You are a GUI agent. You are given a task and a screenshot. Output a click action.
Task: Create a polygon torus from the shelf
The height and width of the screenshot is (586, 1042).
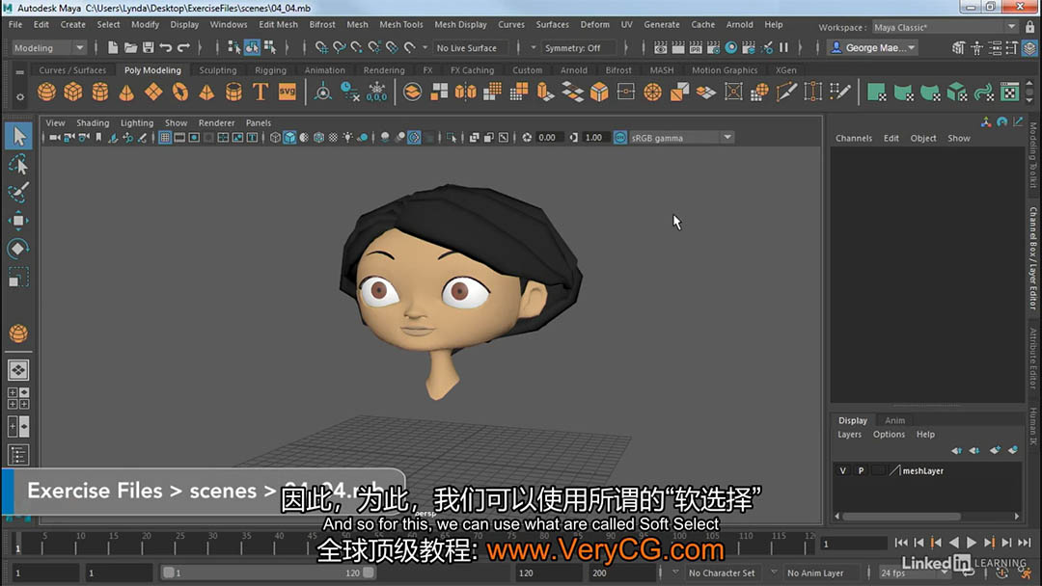click(180, 92)
